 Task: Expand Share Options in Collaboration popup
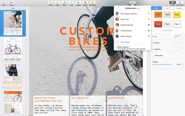116,47
